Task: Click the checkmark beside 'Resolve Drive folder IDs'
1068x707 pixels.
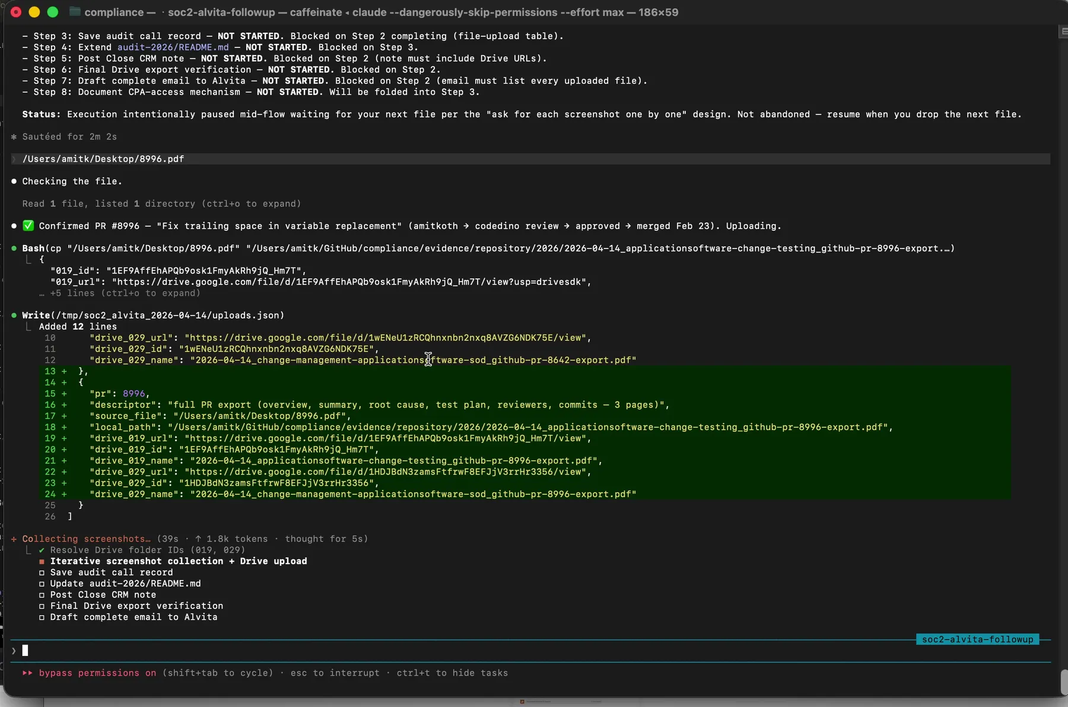Action: (x=41, y=550)
